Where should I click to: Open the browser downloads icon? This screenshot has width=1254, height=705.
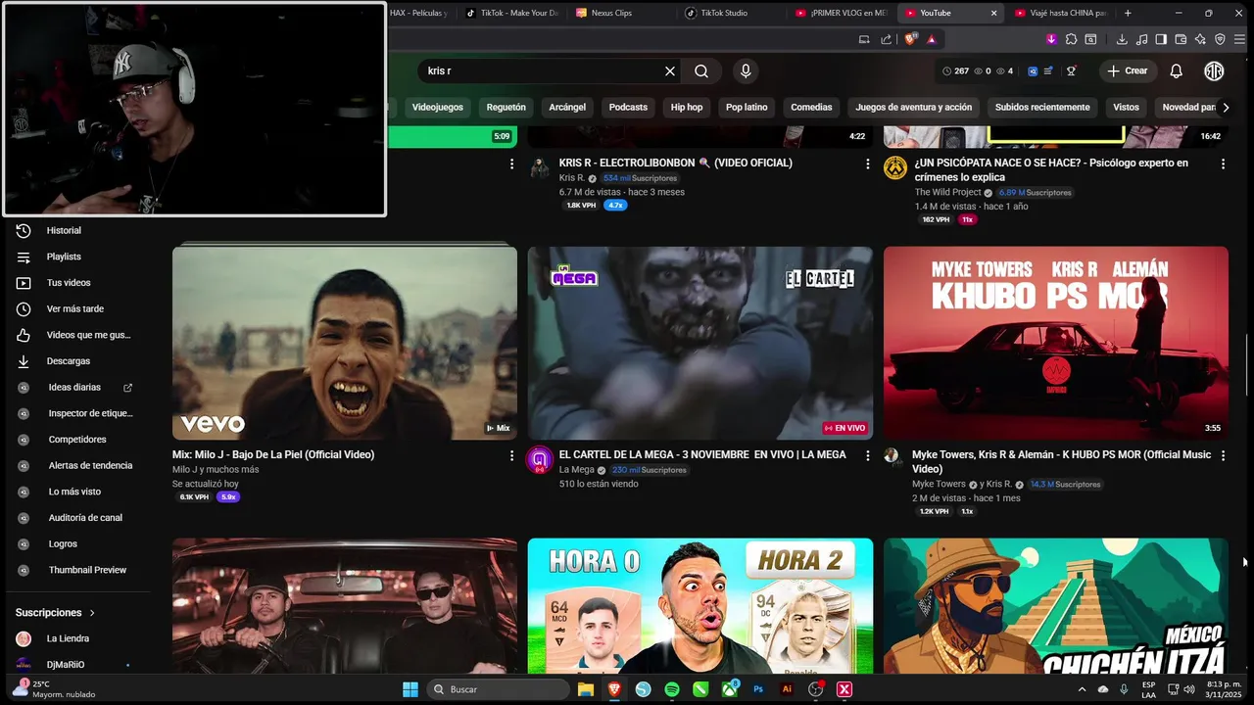(x=1122, y=39)
